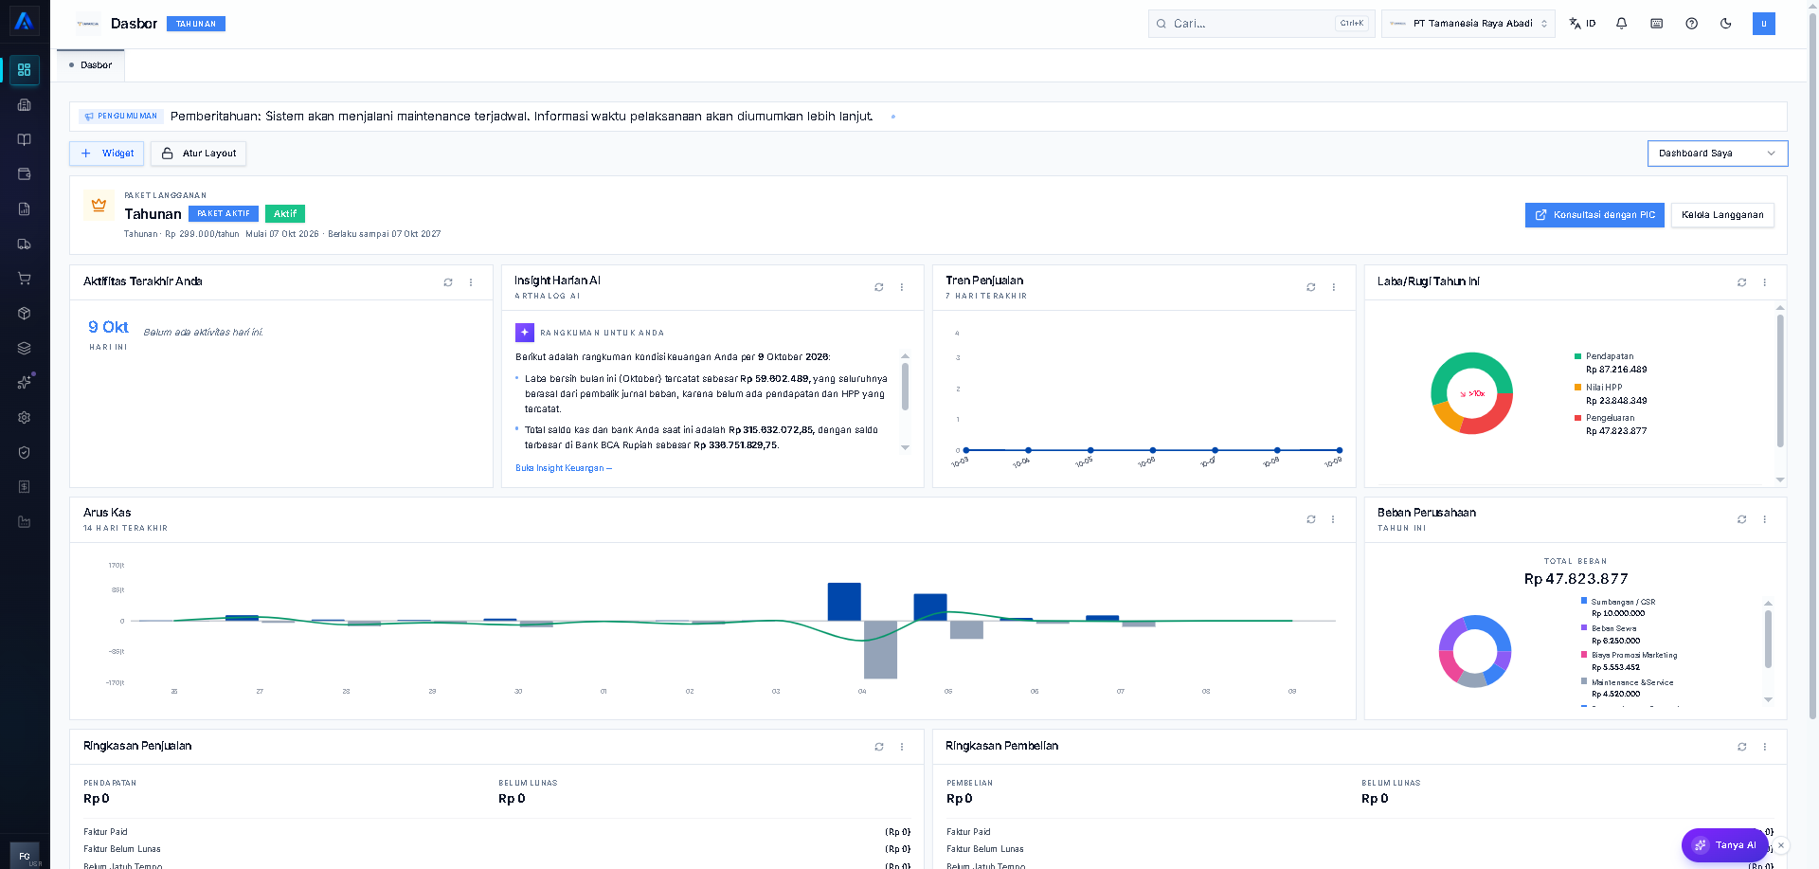Open the settings gear icon in sidebar
This screenshot has height=869, width=1819.
[x=25, y=418]
